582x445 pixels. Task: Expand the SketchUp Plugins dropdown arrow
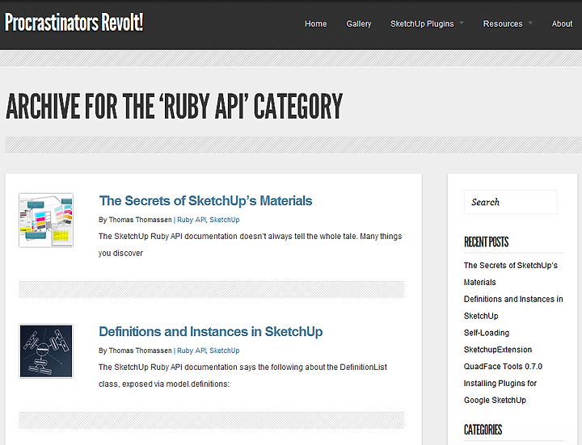[462, 23]
